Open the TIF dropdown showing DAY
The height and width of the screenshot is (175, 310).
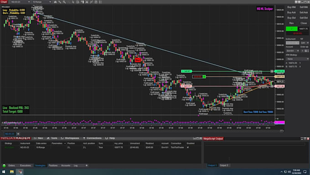305,43
